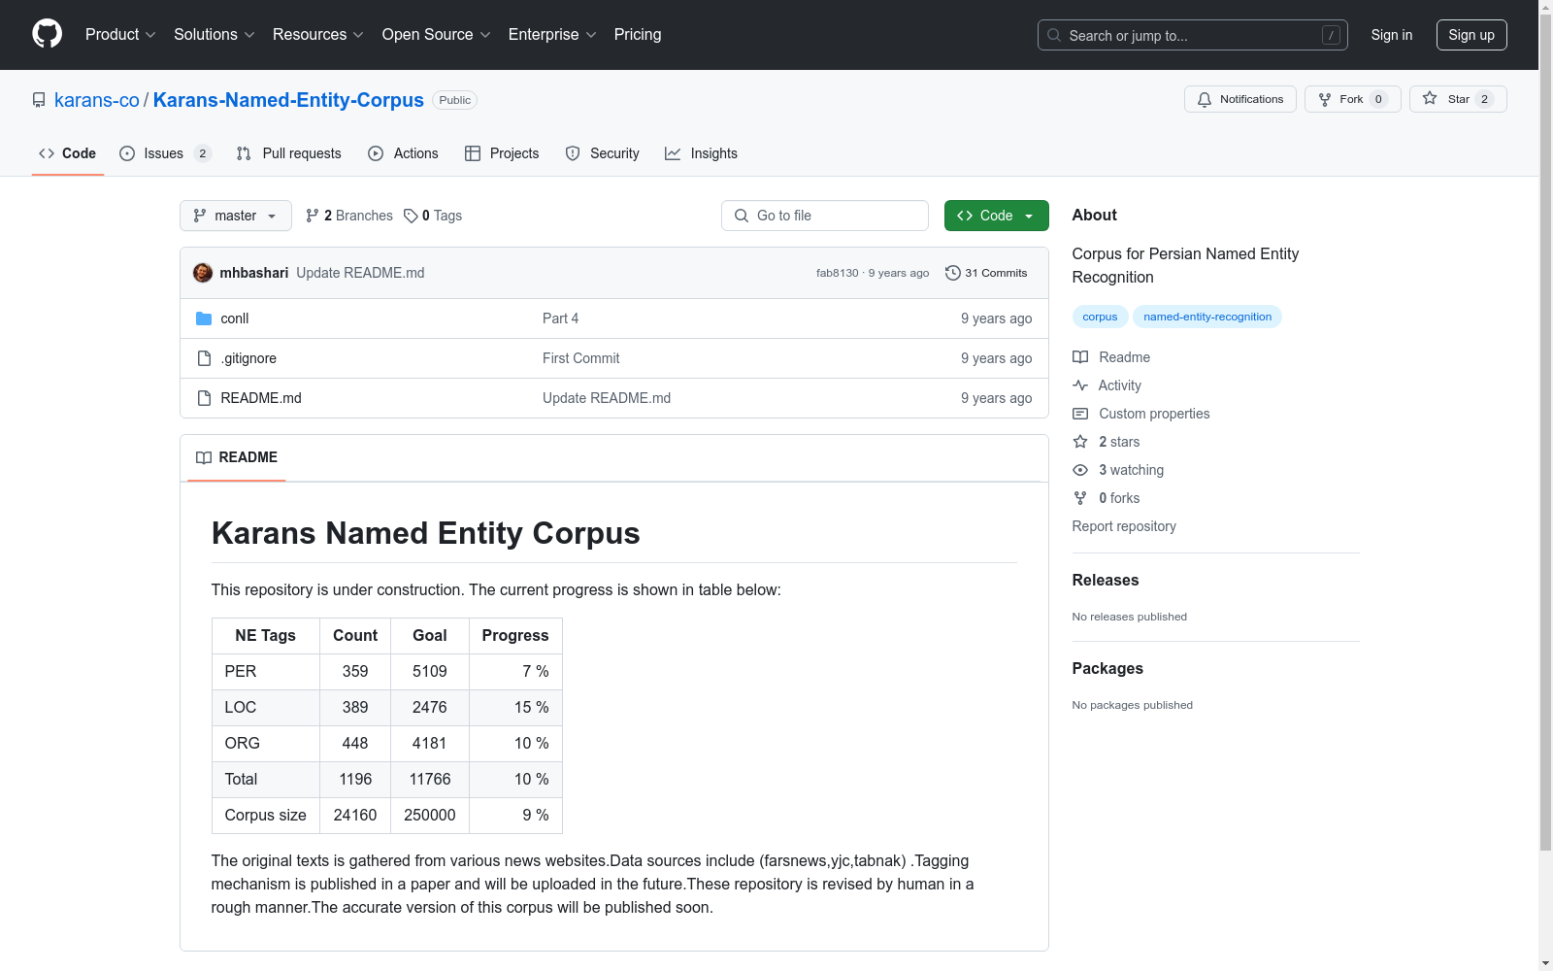Screen dimensions: 1553x971
Task: Click the eye icon beside 3 watching
Action: click(x=1080, y=470)
